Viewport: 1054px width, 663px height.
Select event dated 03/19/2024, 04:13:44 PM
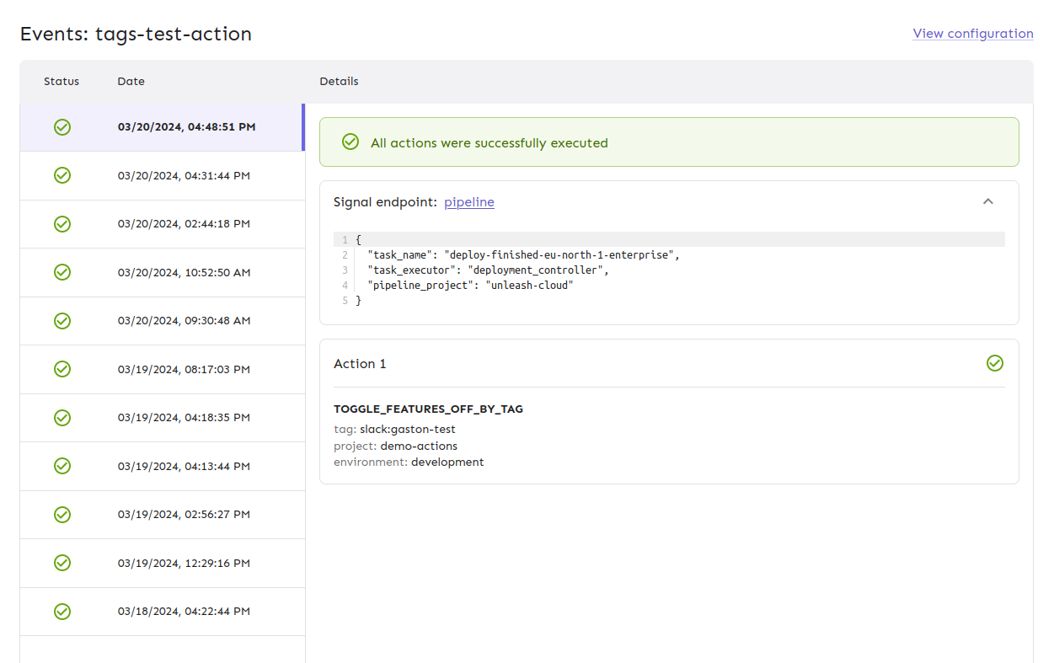click(x=184, y=467)
